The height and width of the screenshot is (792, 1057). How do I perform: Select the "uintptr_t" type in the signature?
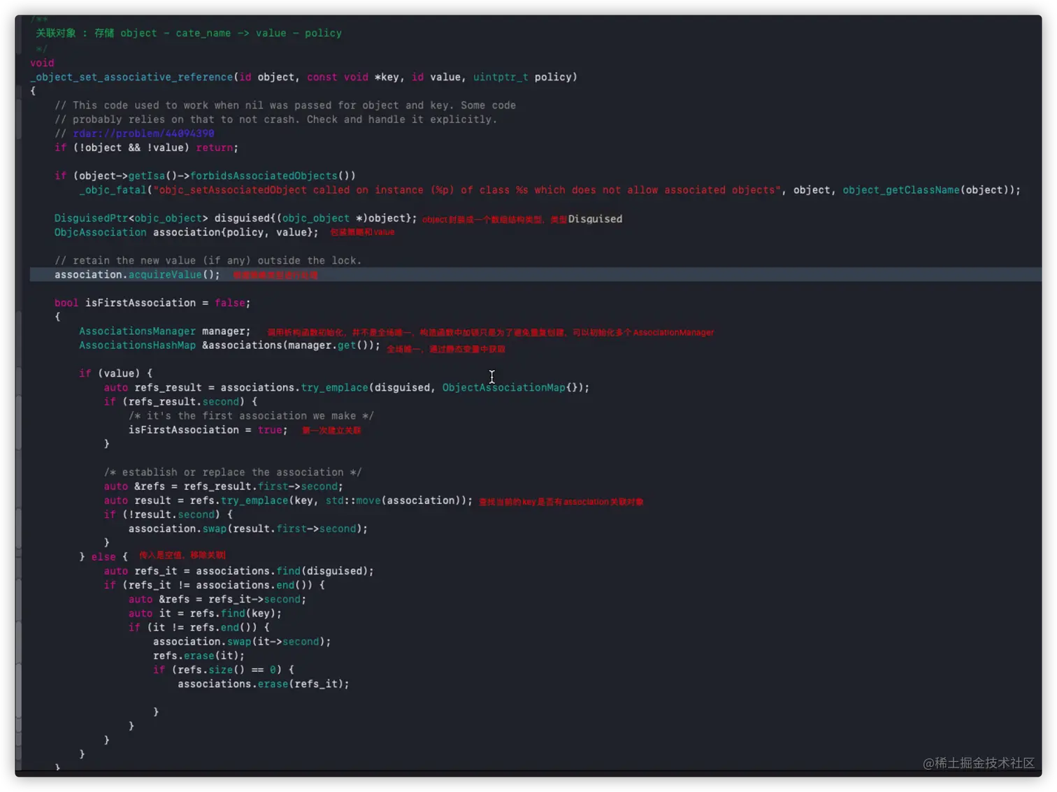(x=501, y=77)
